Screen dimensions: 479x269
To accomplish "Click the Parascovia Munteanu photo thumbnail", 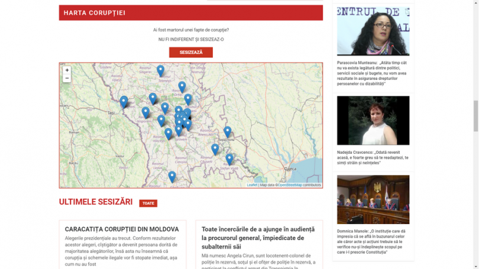I will click(373, 31).
